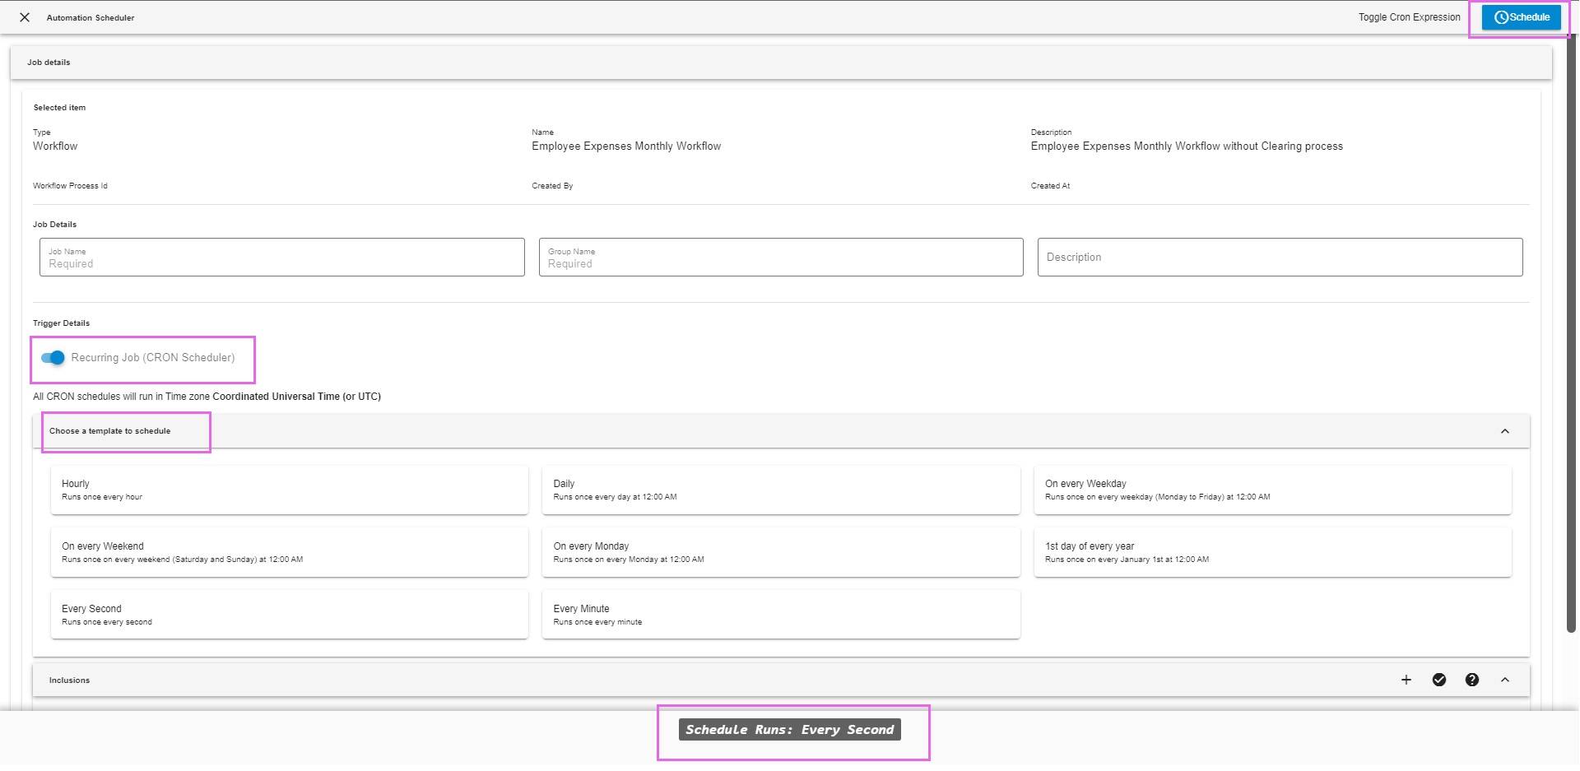Click the 'Coordinated Universal Time (or UTC)' text
This screenshot has height=771, width=1580.
(296, 397)
